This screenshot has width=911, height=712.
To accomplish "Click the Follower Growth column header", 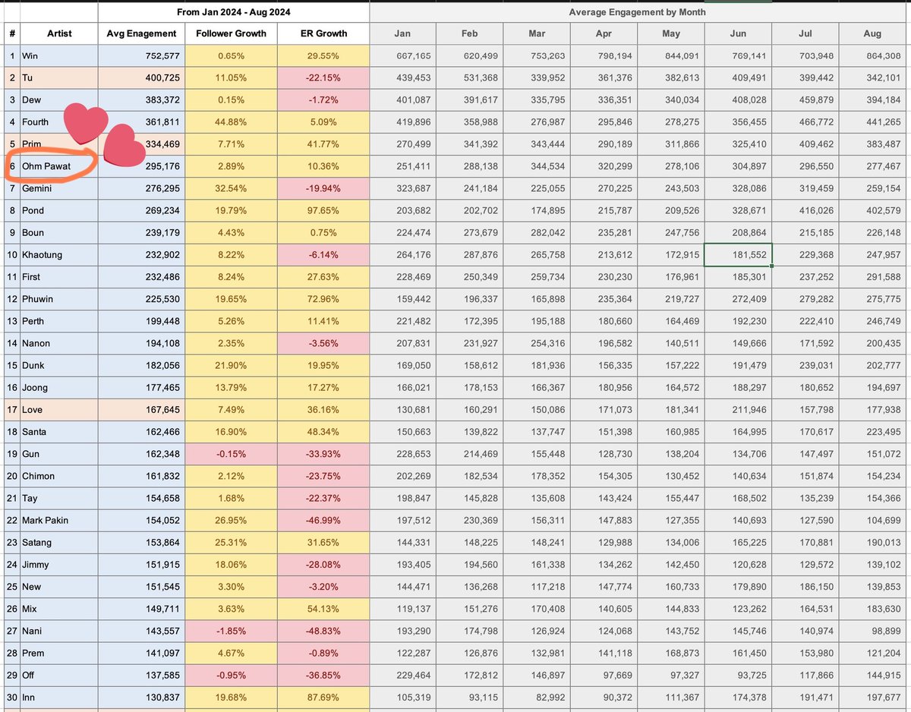I will point(231,33).
